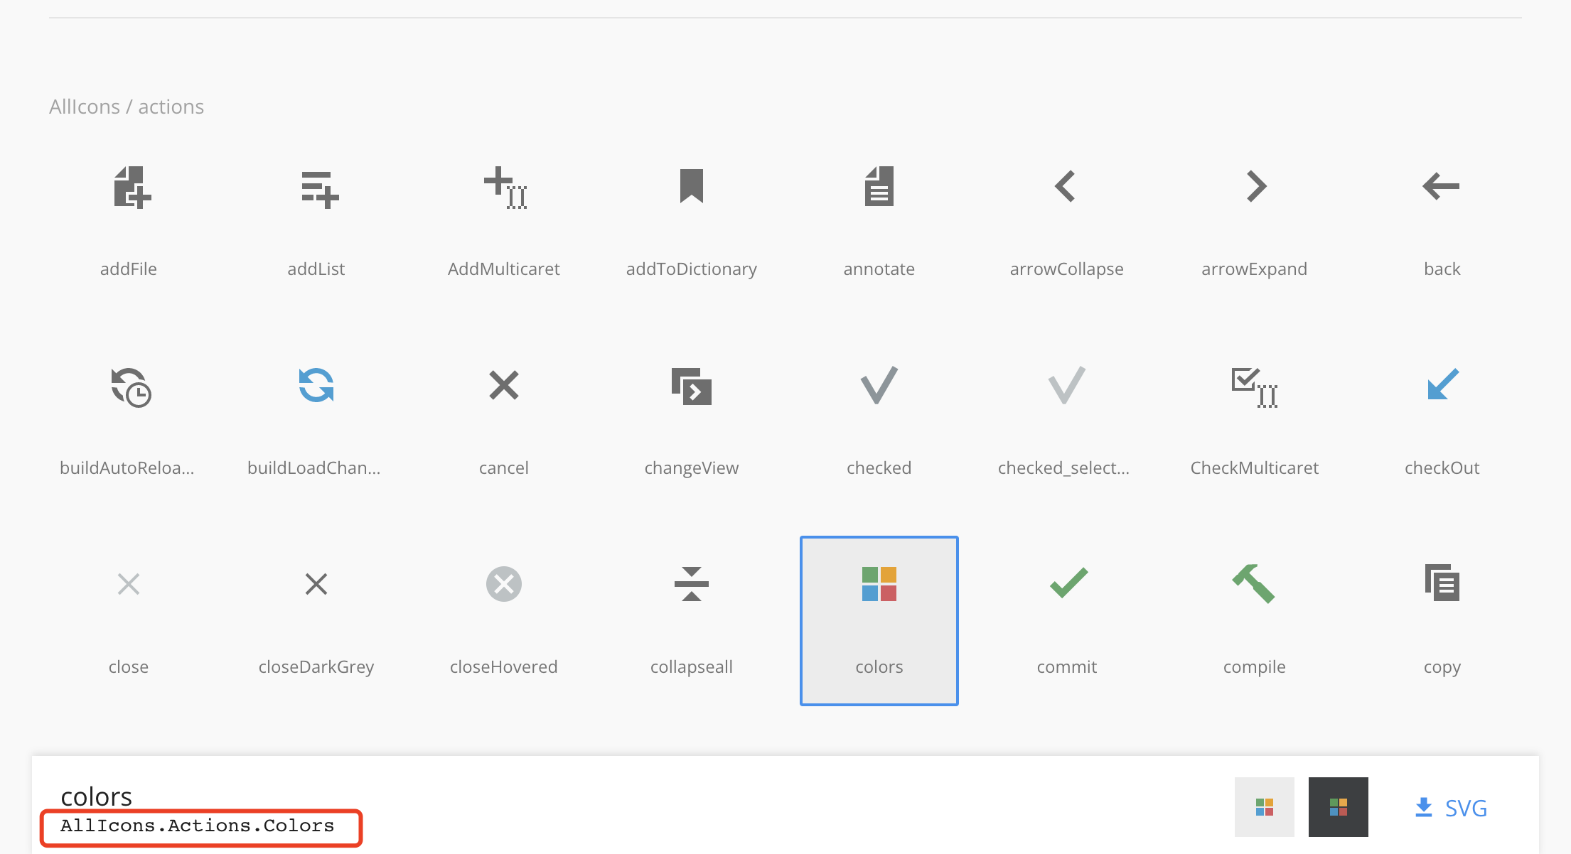Select the buildLoadChanges refresh icon
Viewport: 1571px width, 854px height.
tap(316, 385)
